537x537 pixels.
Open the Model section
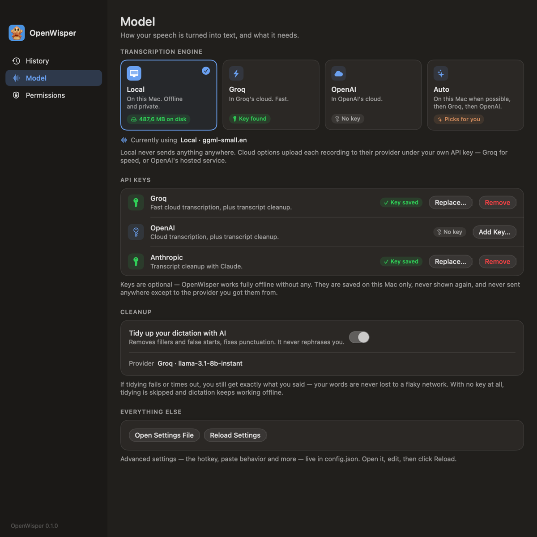pos(54,78)
